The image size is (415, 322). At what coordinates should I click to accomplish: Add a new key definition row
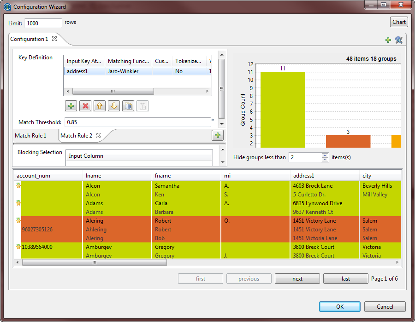71,106
